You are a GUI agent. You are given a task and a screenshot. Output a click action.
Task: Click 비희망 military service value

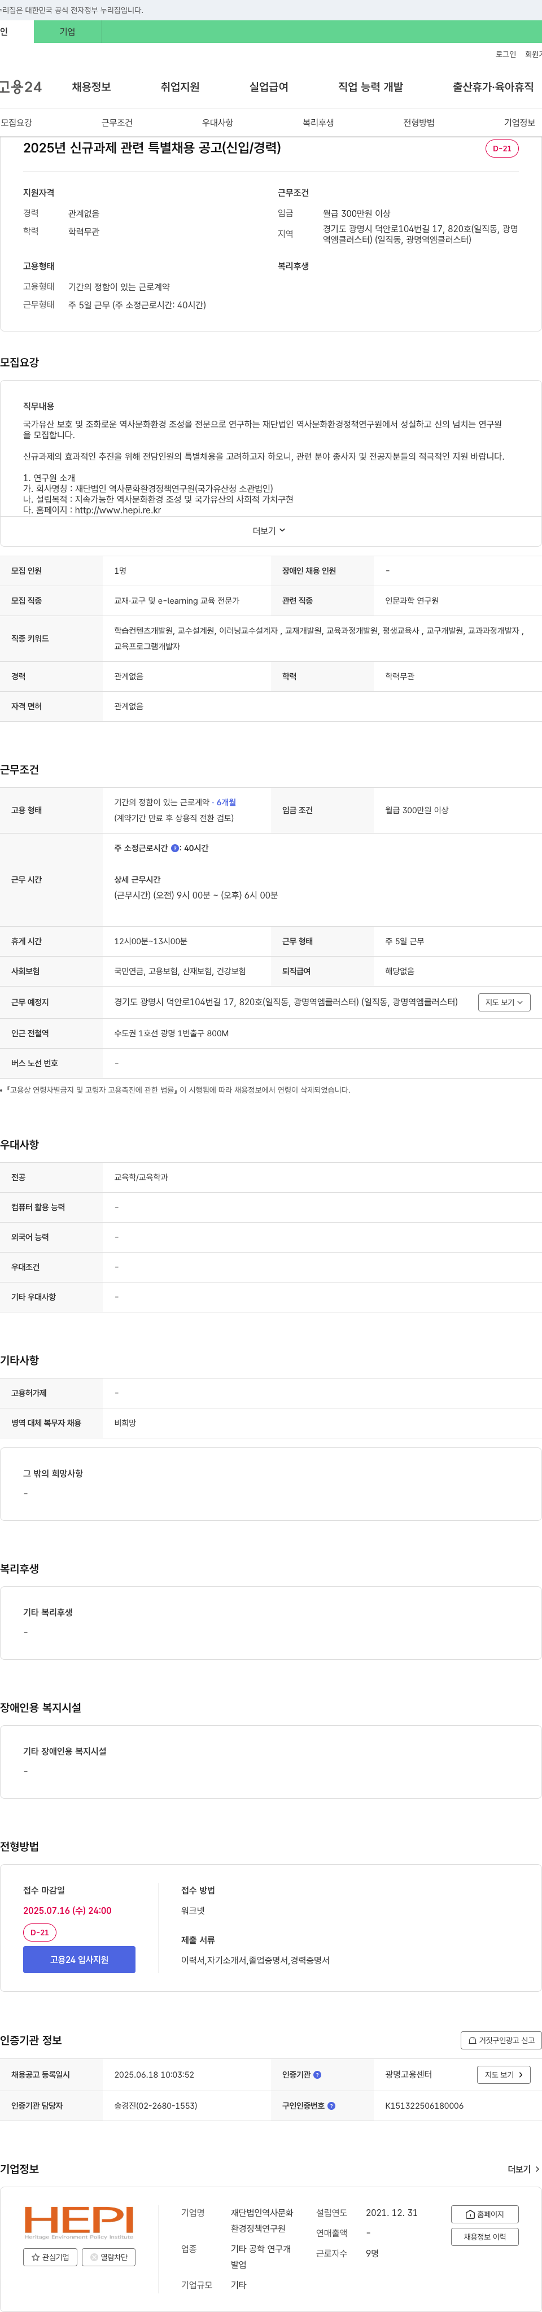tap(125, 1424)
